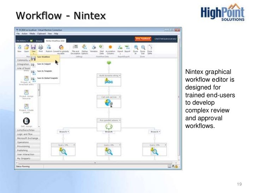Image resolution: width=257 pixels, height=193 pixels.
Task: Click the Publish ribbon icon
Action: coord(49,47)
